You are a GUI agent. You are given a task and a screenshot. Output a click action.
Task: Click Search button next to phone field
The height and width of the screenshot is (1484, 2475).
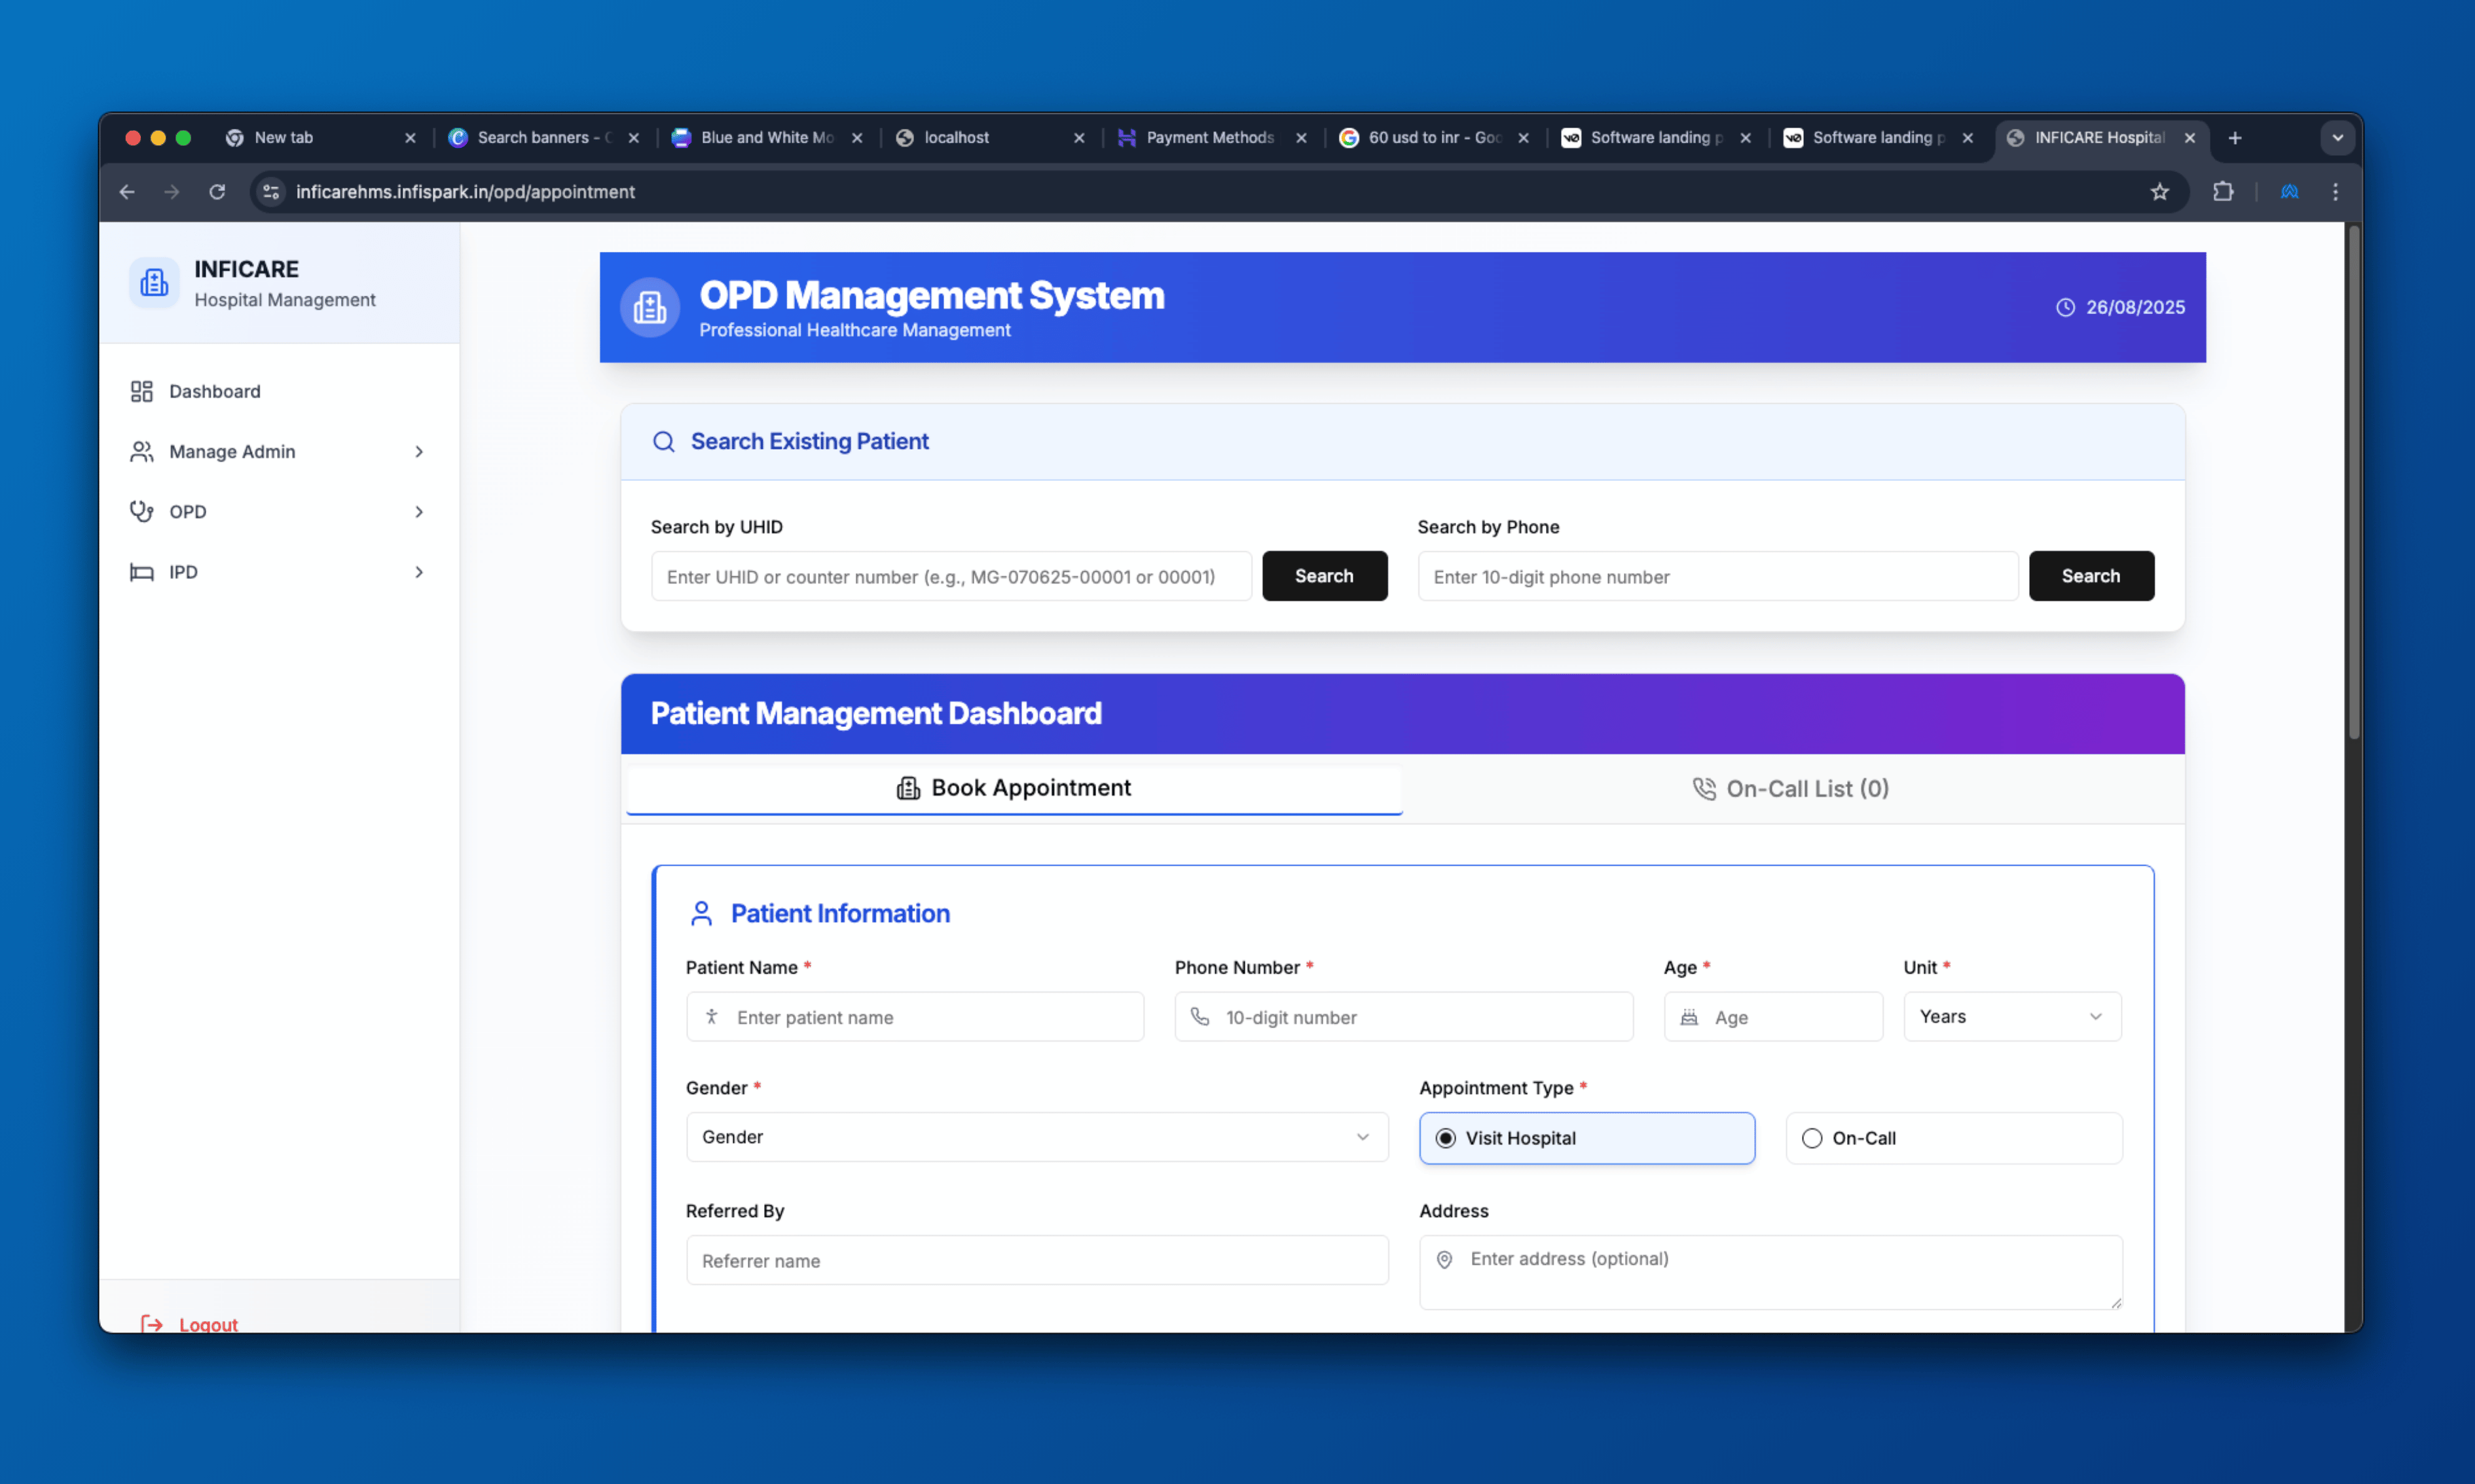coord(2090,576)
